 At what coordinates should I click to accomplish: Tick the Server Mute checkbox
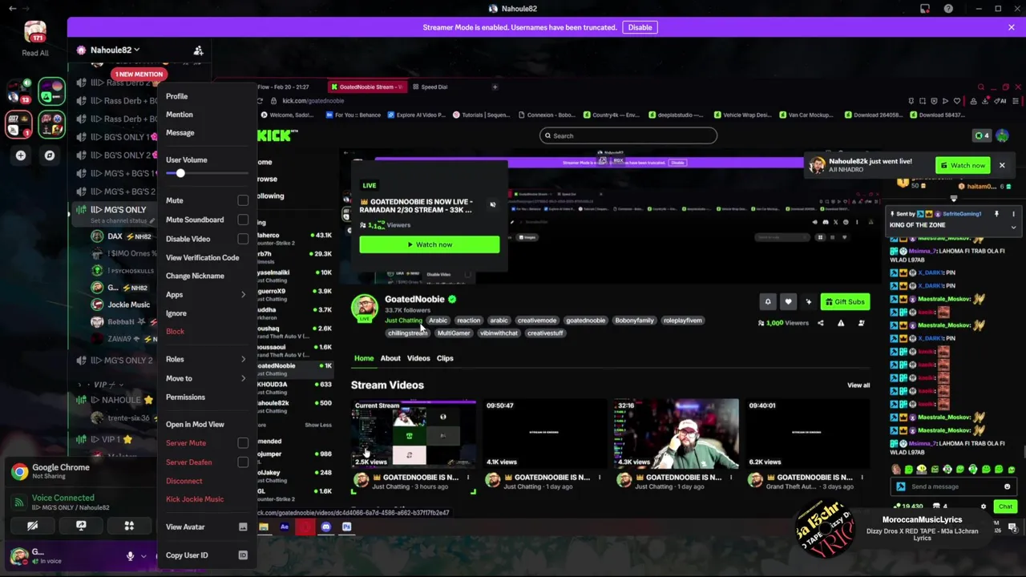click(243, 443)
